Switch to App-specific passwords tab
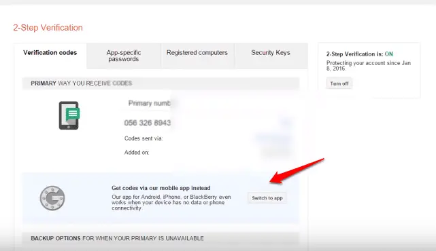 click(x=124, y=56)
